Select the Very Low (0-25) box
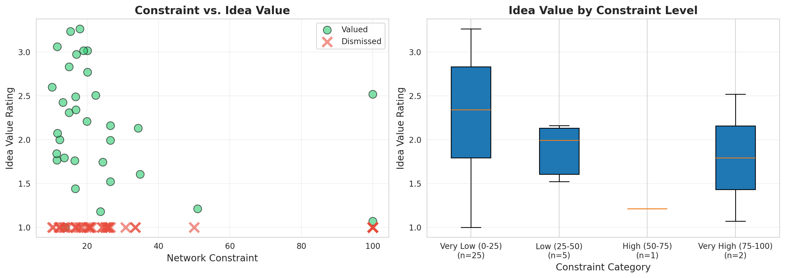 [471, 112]
